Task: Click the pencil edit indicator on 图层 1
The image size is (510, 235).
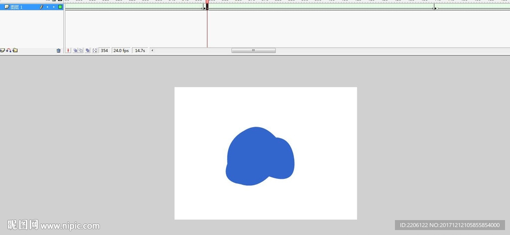Action: (41, 7)
